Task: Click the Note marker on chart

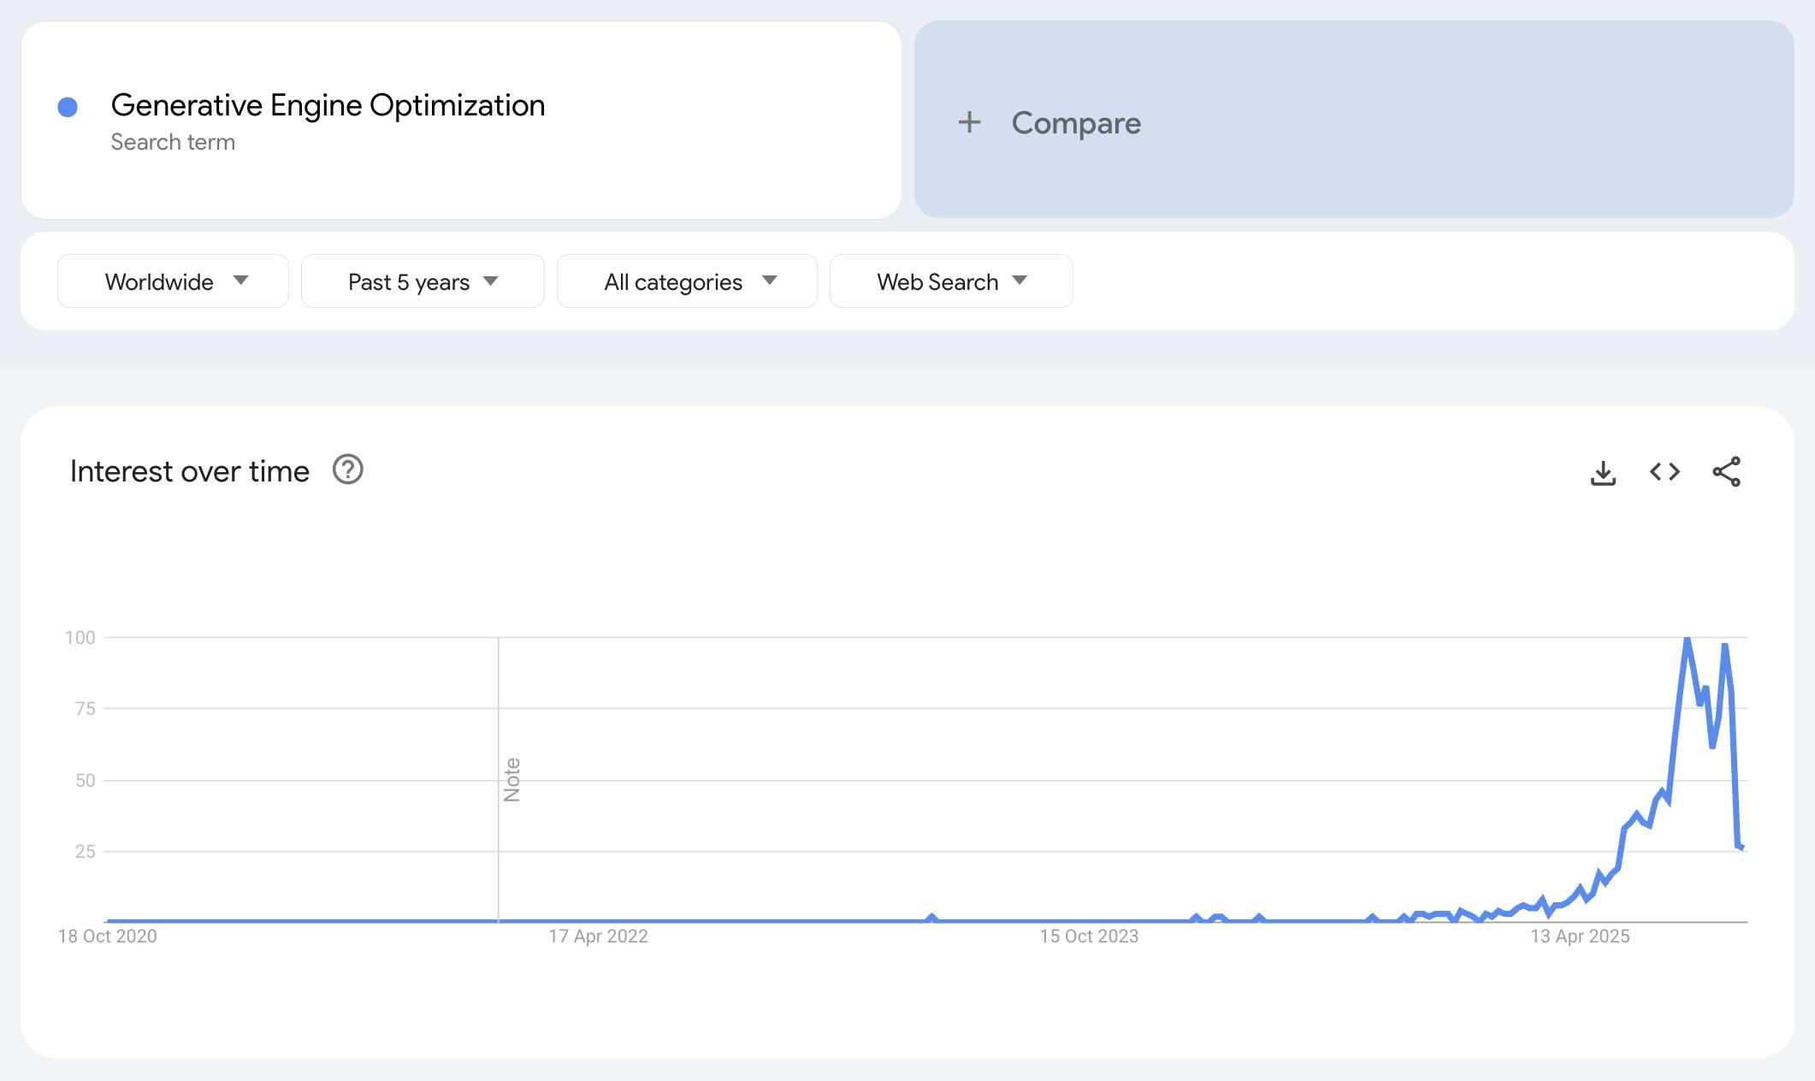Action: (x=511, y=779)
